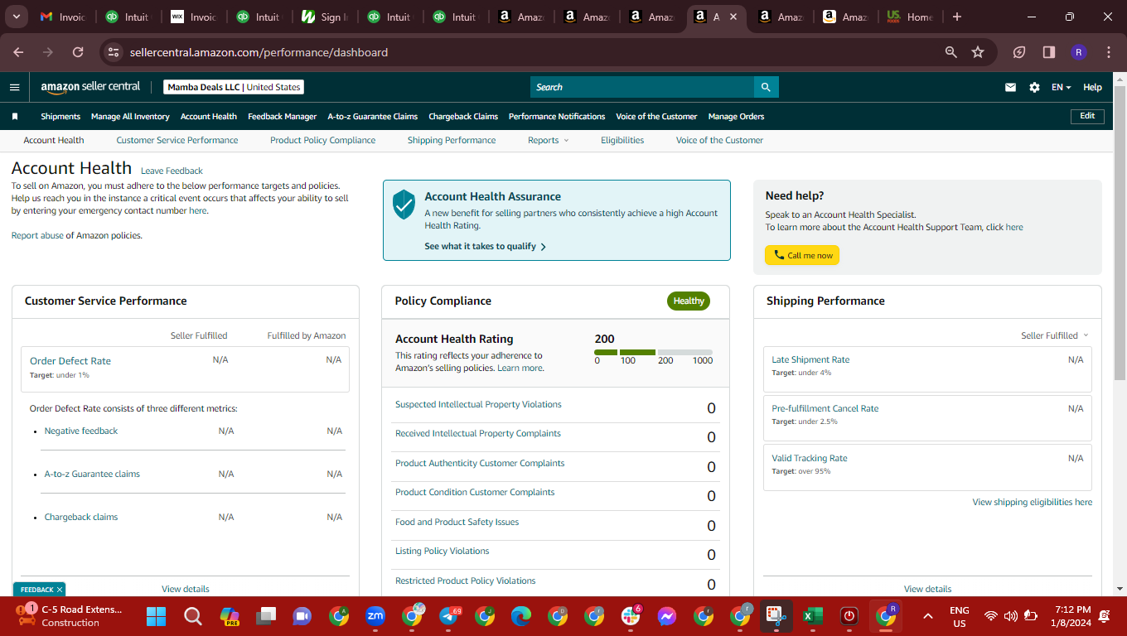Click the bookmark icon beside Shipments
The width and height of the screenshot is (1127, 636).
15,117
